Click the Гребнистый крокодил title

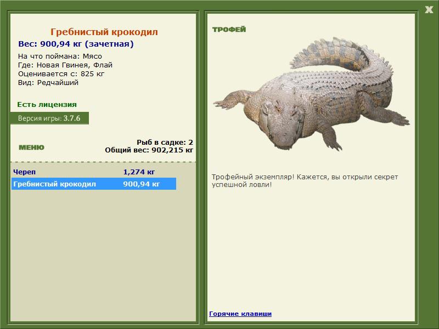(104, 32)
